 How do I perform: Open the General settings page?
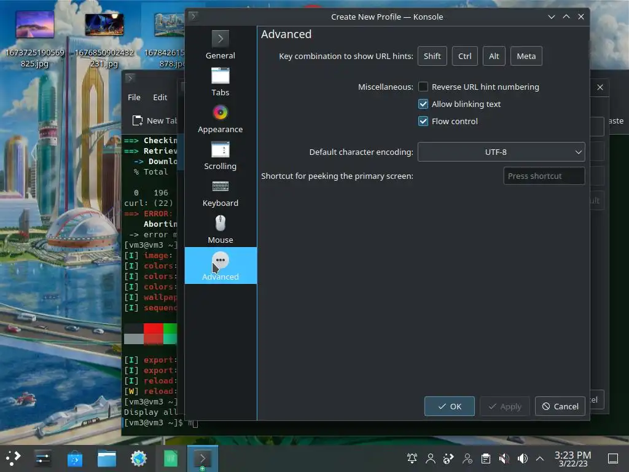pyautogui.click(x=221, y=45)
